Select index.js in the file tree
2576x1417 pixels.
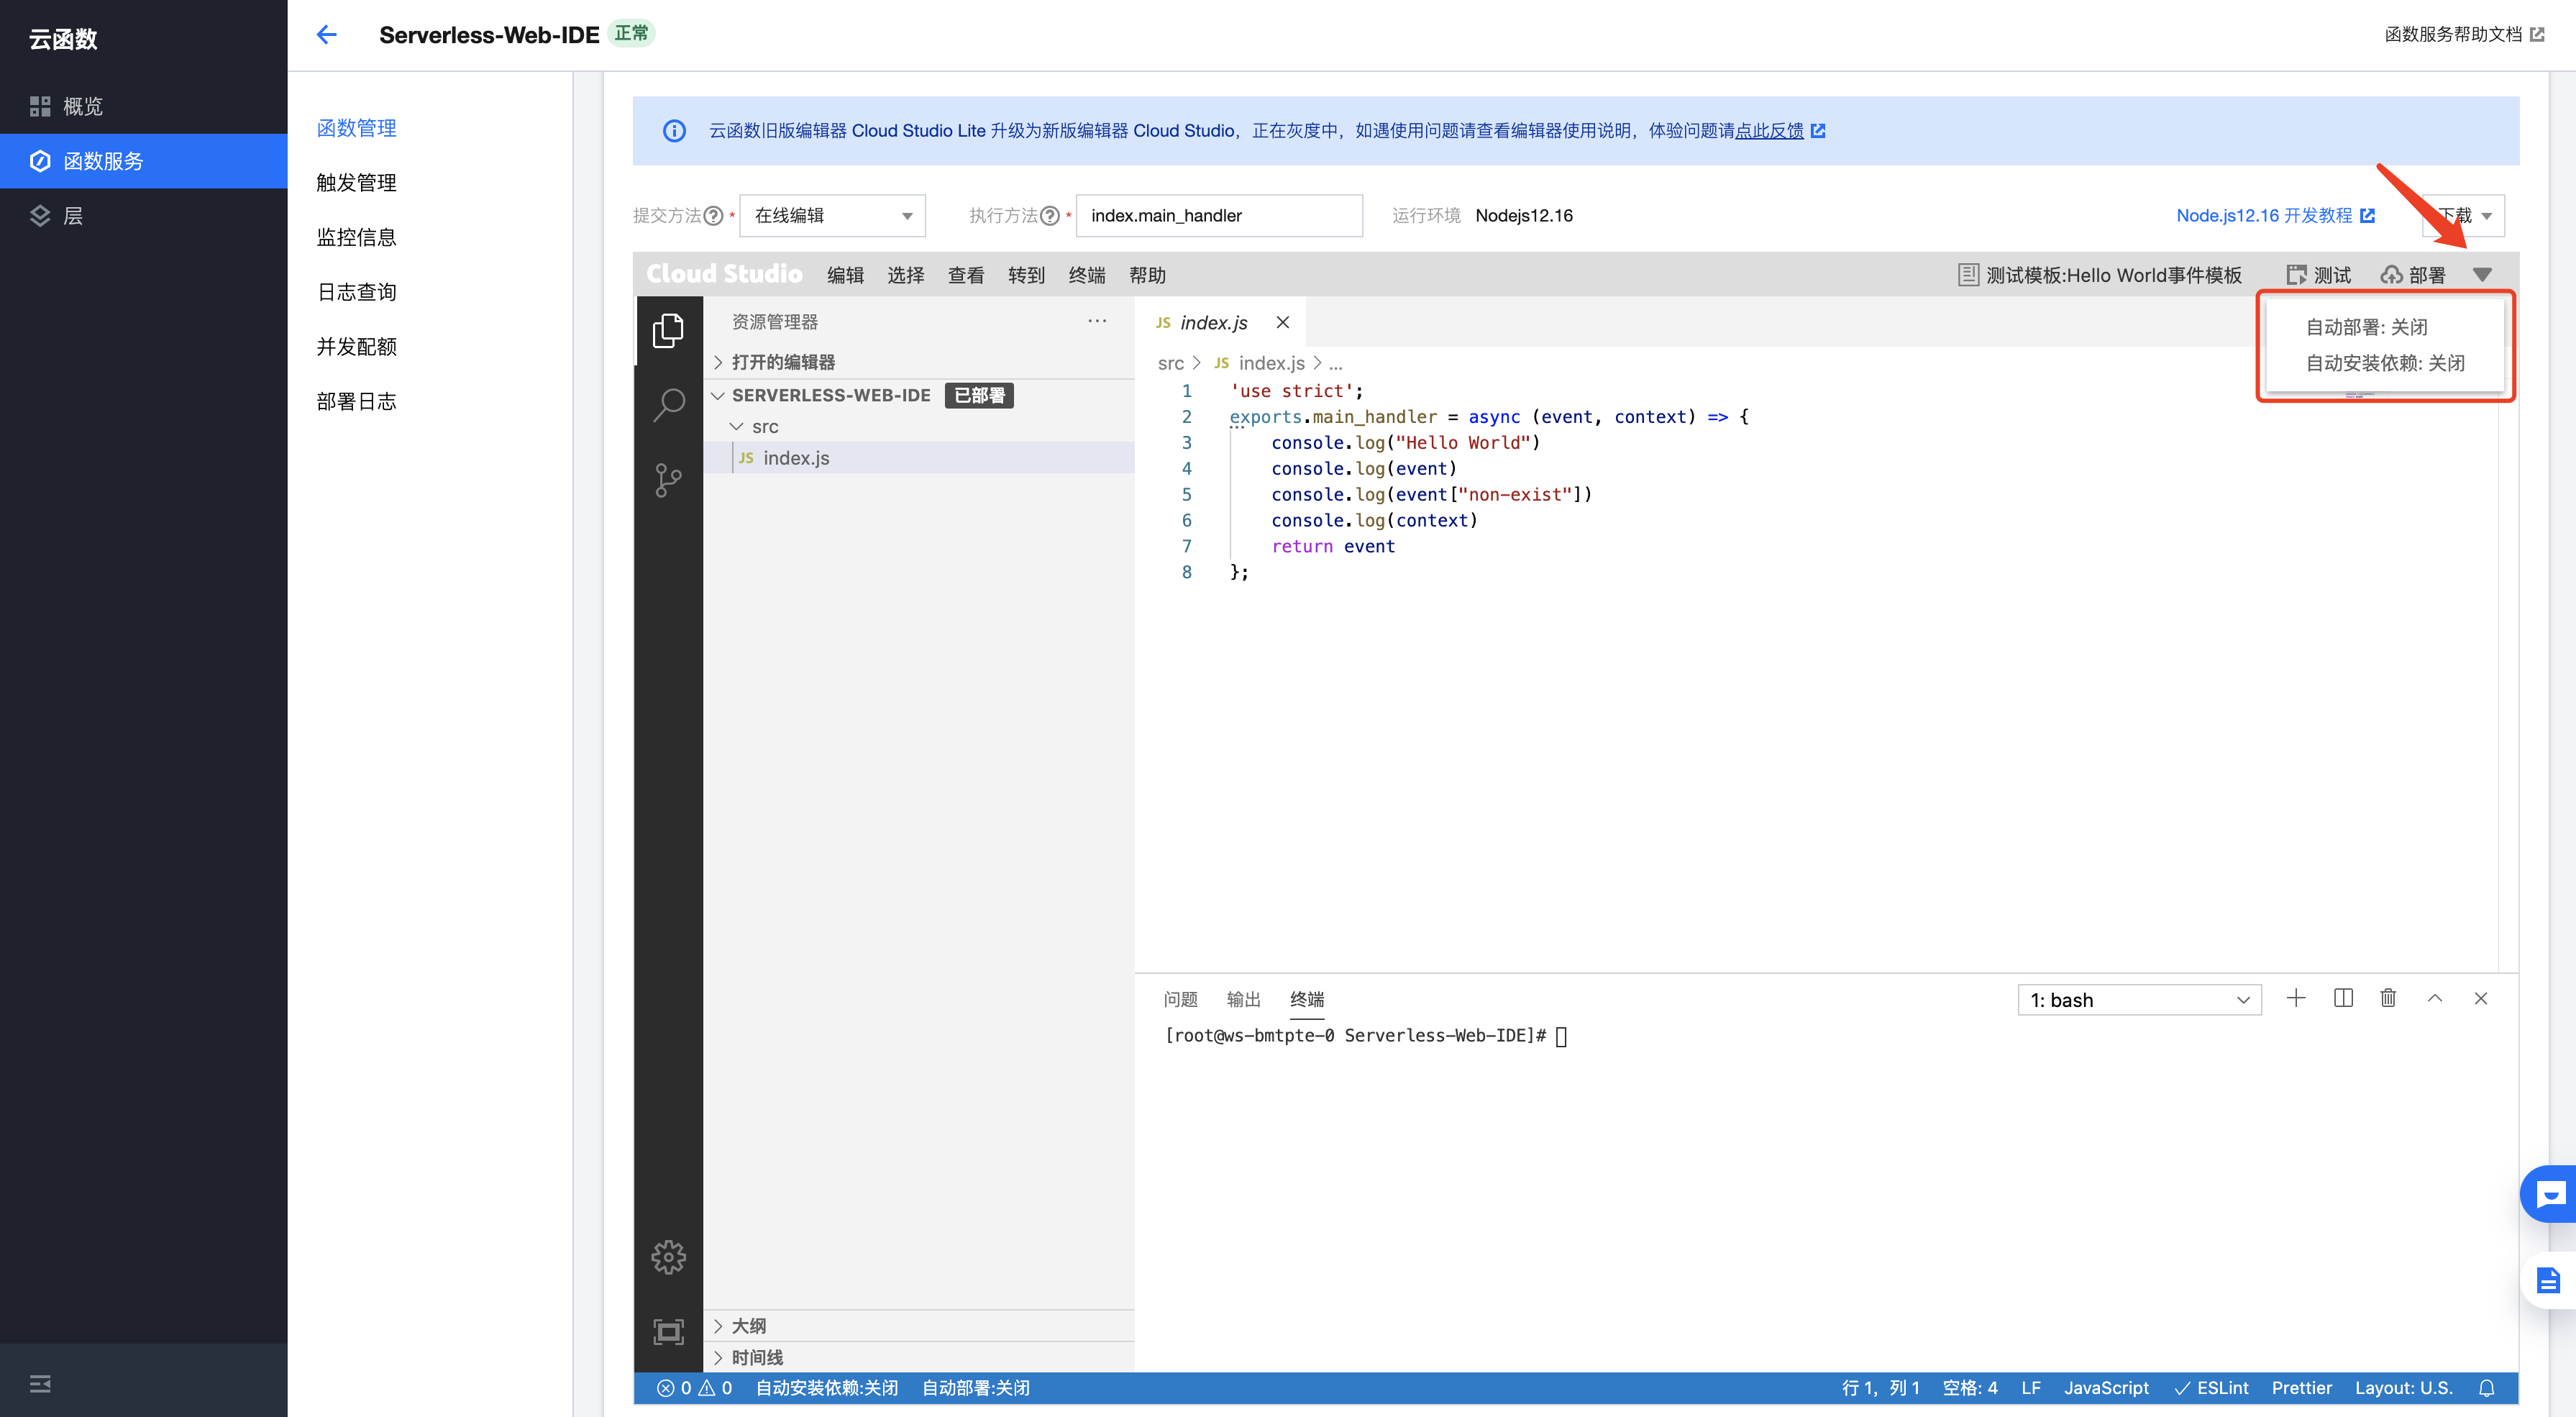pyautogui.click(x=796, y=458)
